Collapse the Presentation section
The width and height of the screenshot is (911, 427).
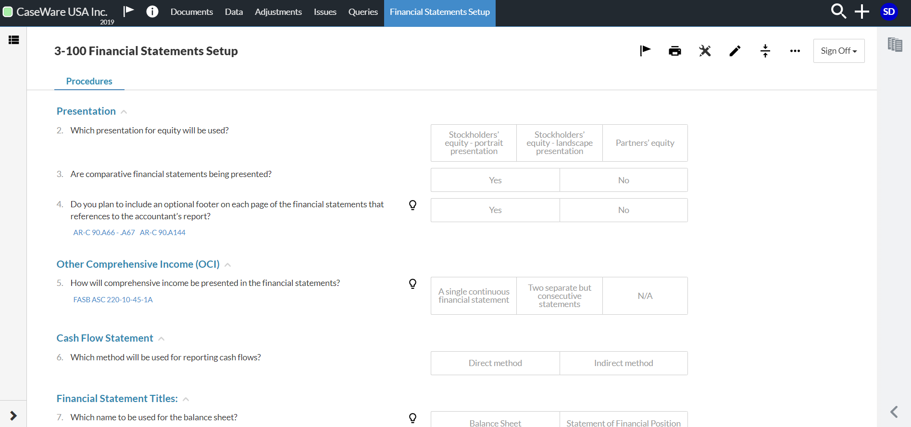[124, 112]
